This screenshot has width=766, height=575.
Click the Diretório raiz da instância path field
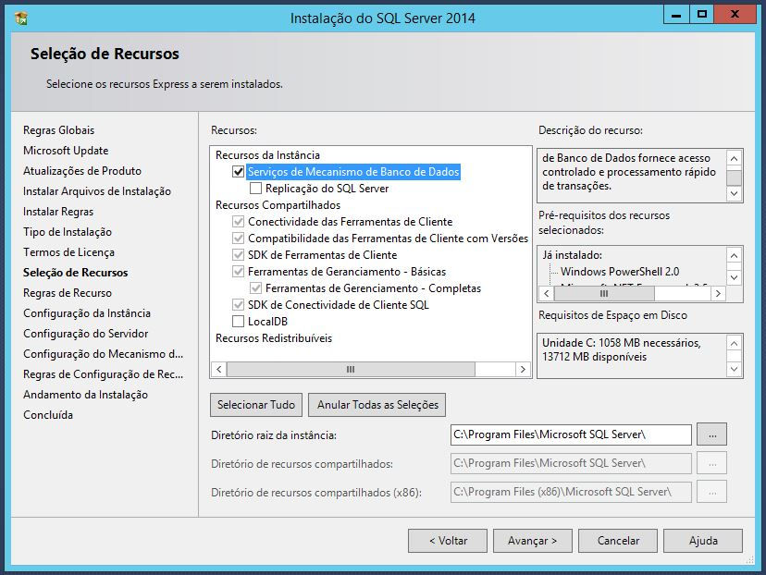pyautogui.click(x=571, y=434)
